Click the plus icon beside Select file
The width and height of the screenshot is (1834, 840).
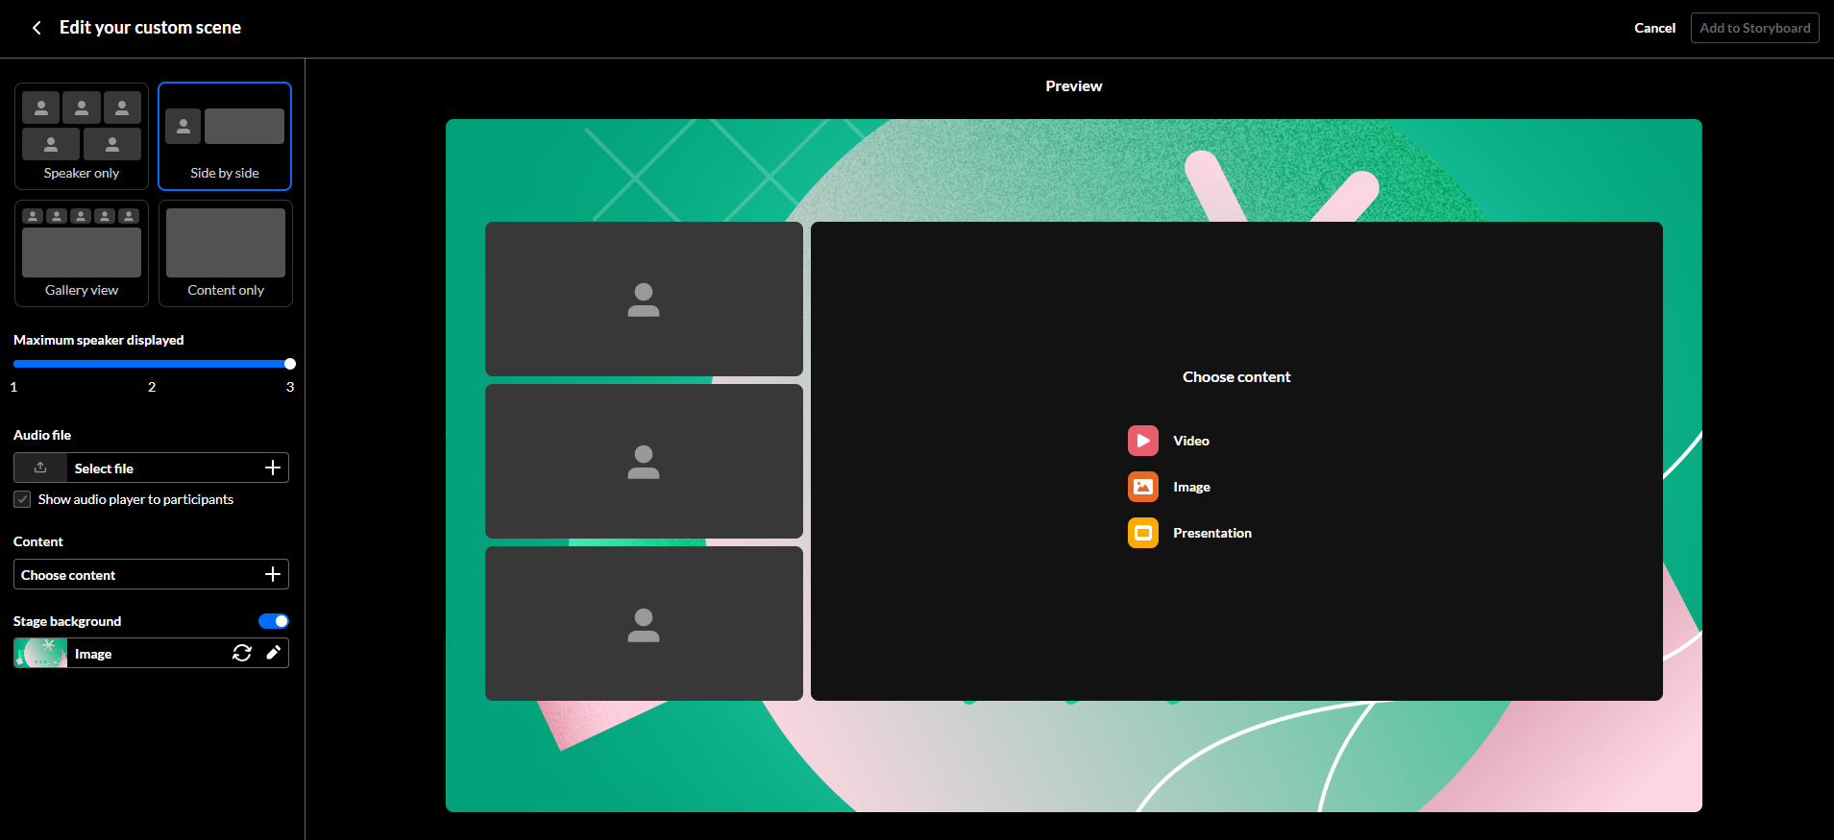[273, 468]
